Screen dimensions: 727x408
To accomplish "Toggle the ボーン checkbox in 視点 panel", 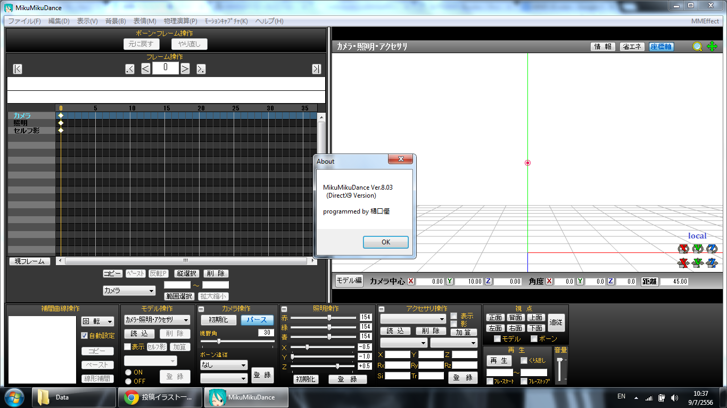I will [534, 339].
